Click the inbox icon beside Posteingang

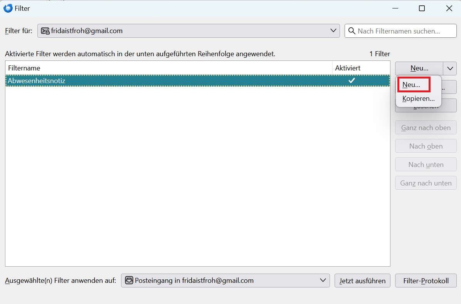pos(129,281)
